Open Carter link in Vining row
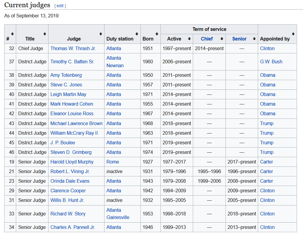The image size is (303, 237). point(266,172)
